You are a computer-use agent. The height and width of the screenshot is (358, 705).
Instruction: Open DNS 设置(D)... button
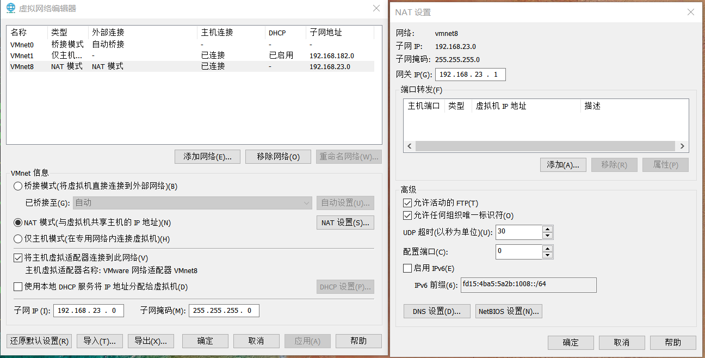437,311
